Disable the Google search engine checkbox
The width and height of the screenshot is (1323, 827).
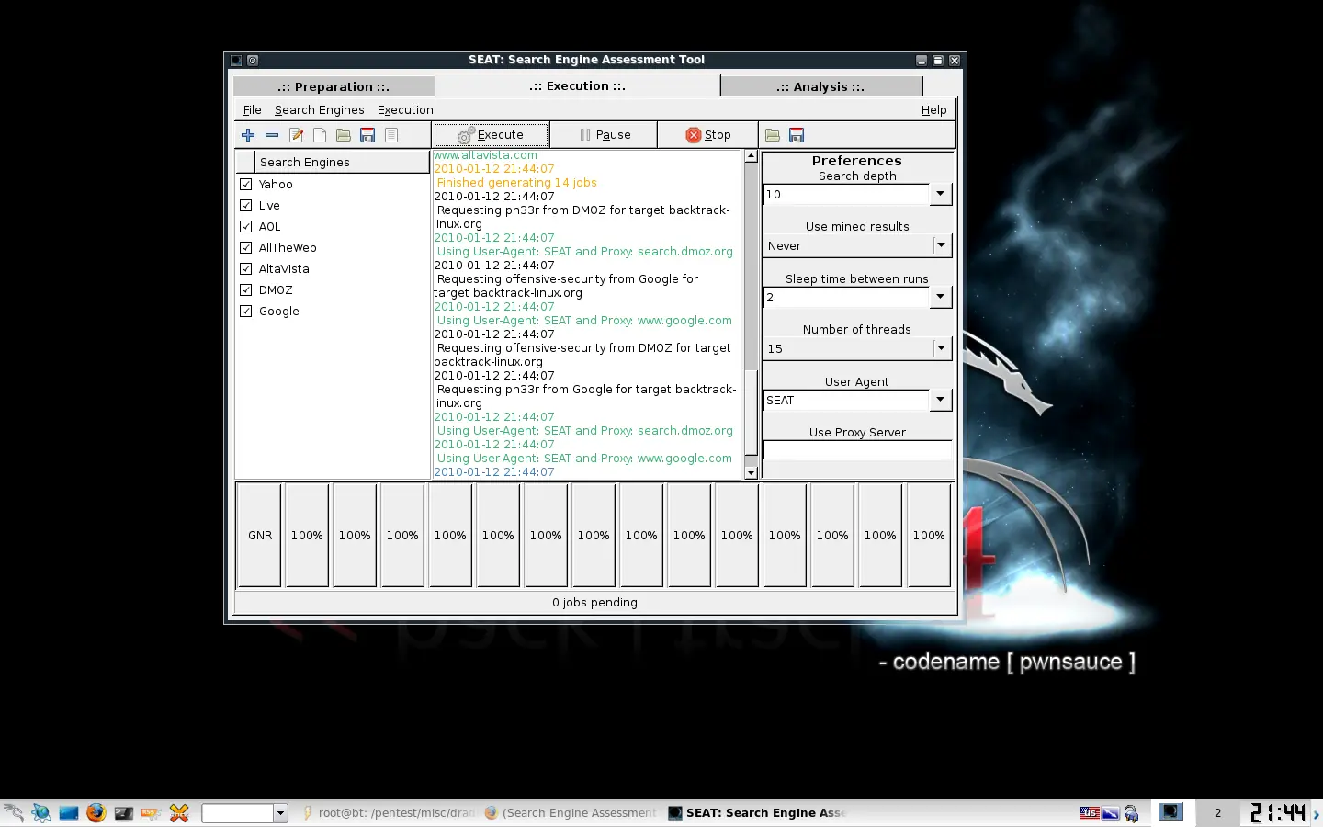pyautogui.click(x=246, y=311)
